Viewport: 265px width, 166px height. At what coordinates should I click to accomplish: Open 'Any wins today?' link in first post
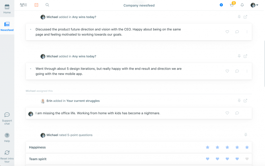[x=84, y=17]
